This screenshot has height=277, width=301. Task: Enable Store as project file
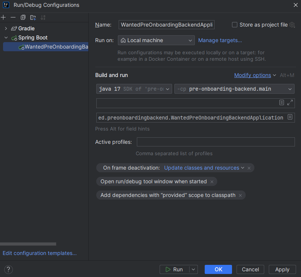pos(235,25)
